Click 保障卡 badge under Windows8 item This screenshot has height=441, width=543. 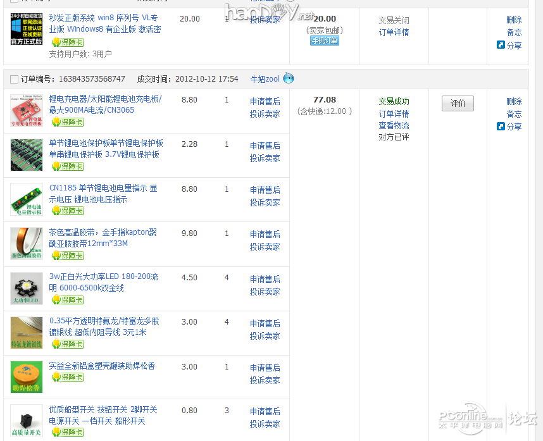[67, 42]
